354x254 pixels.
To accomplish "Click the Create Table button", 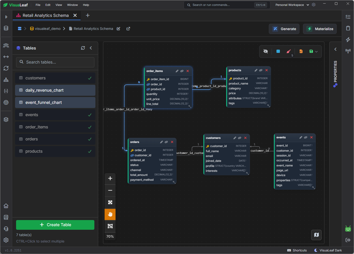I will click(55, 225).
